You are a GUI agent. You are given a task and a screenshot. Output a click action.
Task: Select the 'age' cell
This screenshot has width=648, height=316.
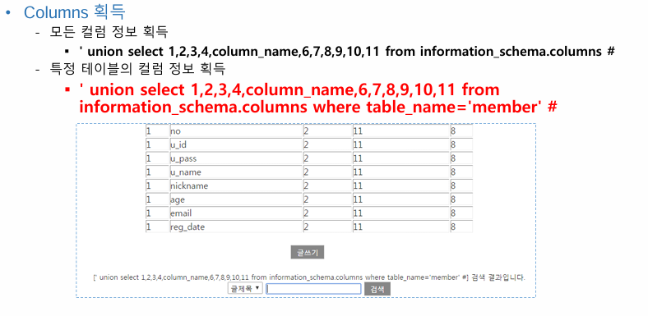(x=236, y=199)
